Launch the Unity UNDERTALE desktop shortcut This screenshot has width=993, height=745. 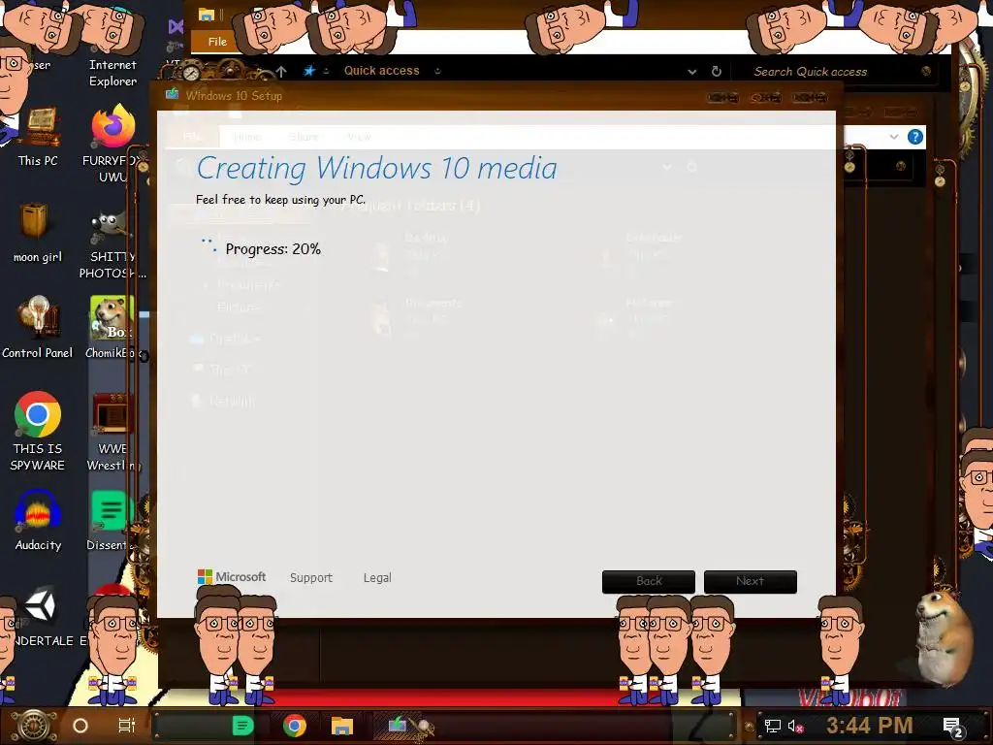pyautogui.click(x=39, y=616)
